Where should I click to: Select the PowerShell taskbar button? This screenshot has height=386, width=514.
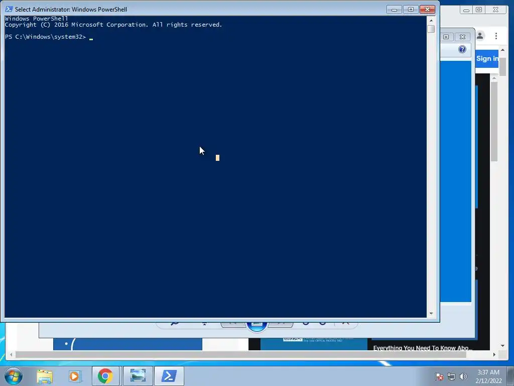coord(169,376)
